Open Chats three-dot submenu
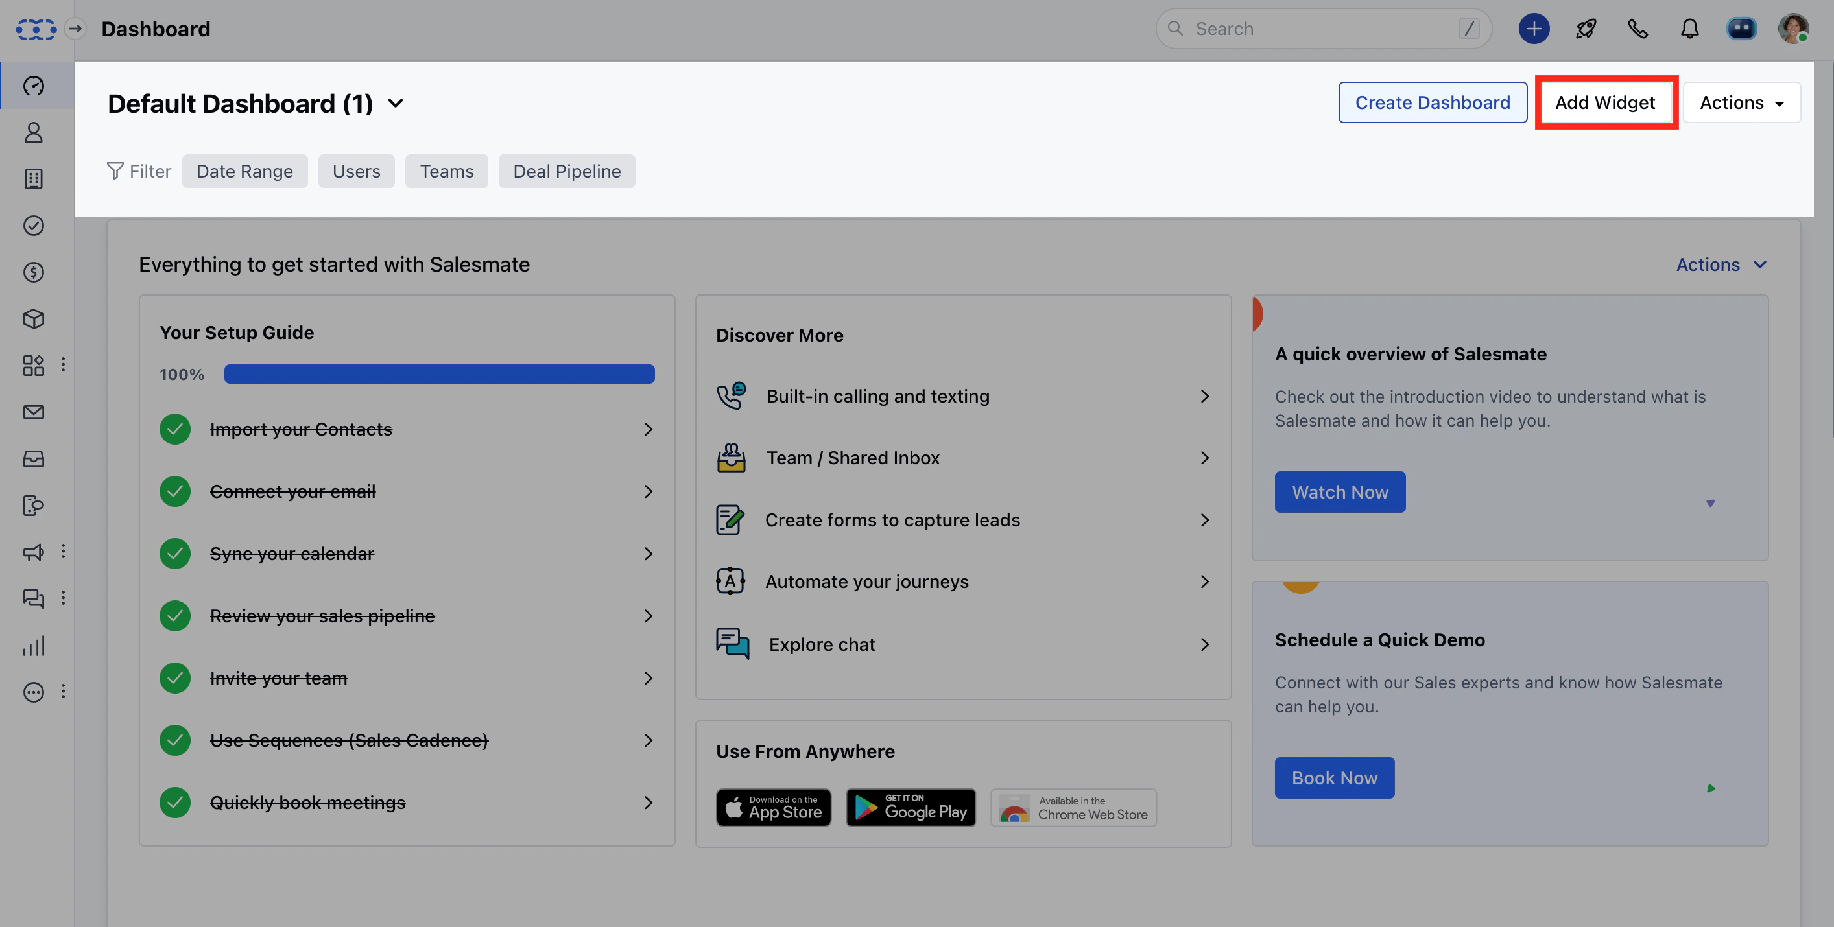The width and height of the screenshot is (1834, 927). pyautogui.click(x=64, y=598)
